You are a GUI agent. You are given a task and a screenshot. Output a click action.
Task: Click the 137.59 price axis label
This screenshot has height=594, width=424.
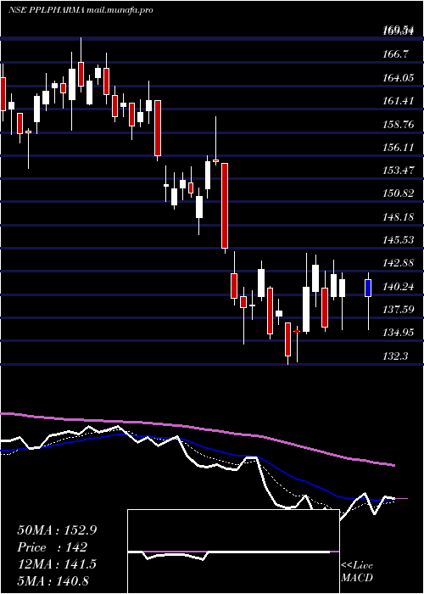[398, 310]
